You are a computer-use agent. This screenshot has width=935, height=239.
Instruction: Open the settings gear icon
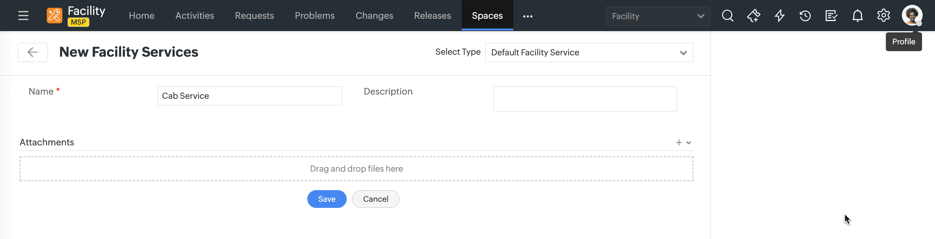pyautogui.click(x=883, y=16)
